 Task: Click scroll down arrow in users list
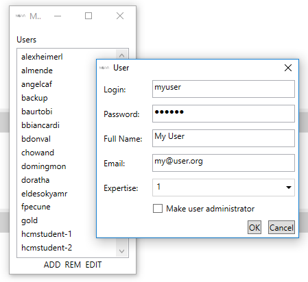pyautogui.click(x=121, y=251)
